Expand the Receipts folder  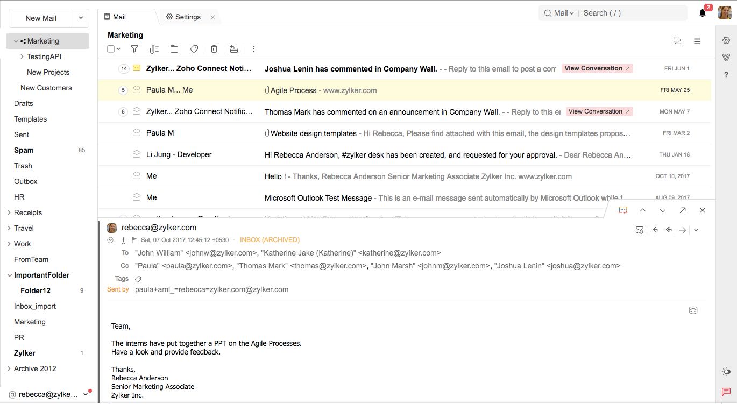9,213
